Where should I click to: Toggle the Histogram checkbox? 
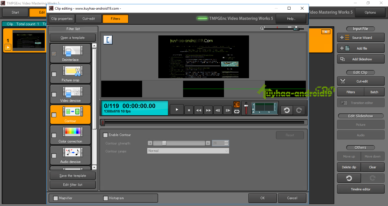tap(106, 198)
